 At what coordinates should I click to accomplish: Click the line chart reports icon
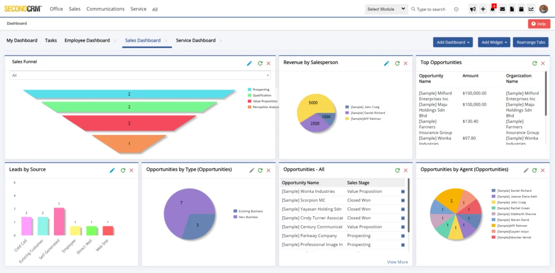pos(531,9)
